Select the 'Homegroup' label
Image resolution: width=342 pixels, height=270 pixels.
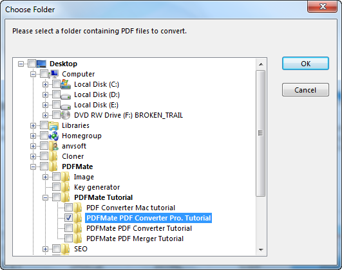[82, 136]
